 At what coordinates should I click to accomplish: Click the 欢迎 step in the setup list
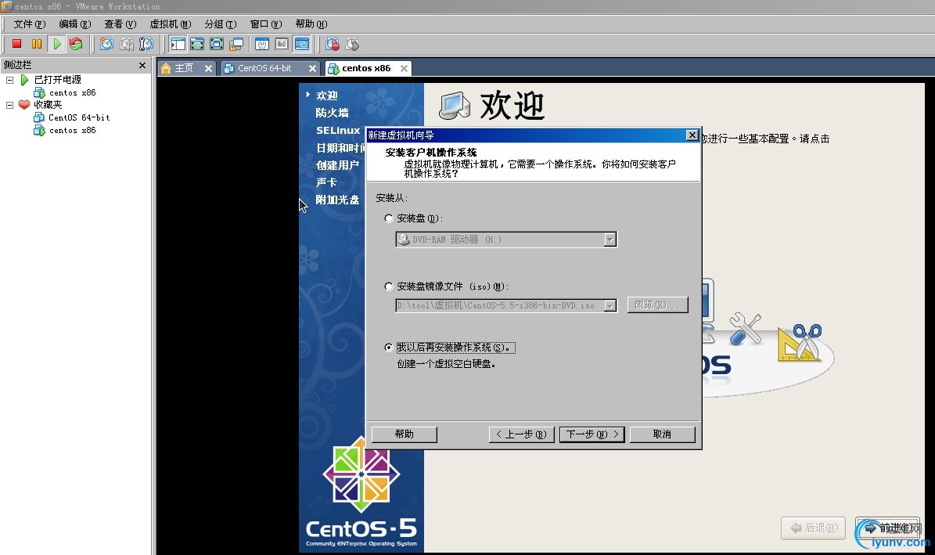pos(327,96)
